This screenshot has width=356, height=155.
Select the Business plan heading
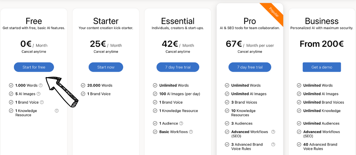click(322, 21)
